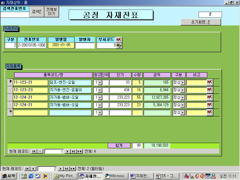Image resolution: width=240 pixels, height=180 pixels.
Task: Go to previous record in main form navigator
Action: click(33, 169)
